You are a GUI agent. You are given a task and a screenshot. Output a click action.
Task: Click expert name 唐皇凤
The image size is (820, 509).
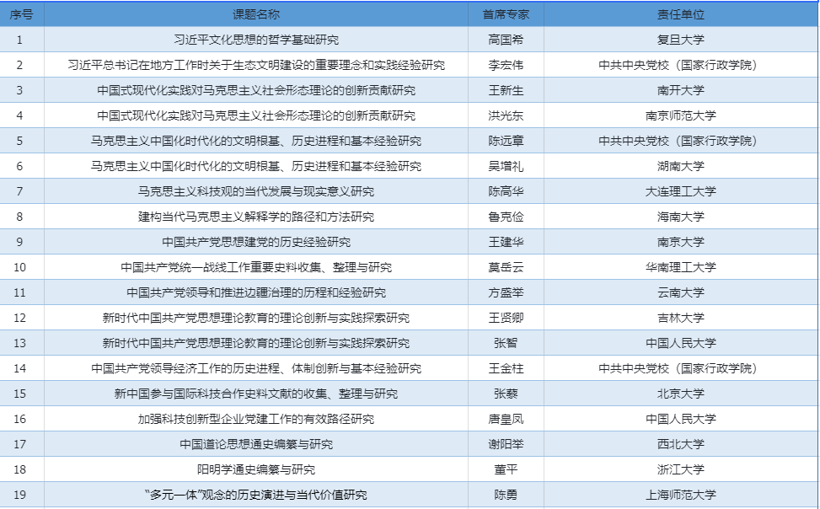(x=506, y=419)
